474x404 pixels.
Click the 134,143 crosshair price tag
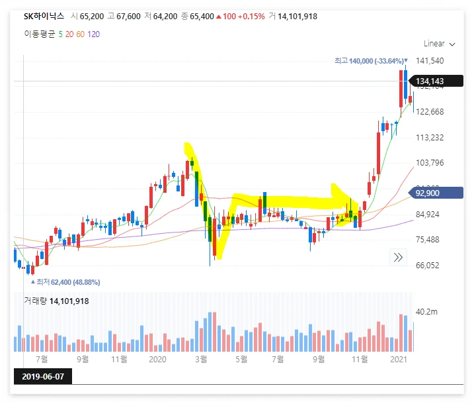(x=436, y=81)
